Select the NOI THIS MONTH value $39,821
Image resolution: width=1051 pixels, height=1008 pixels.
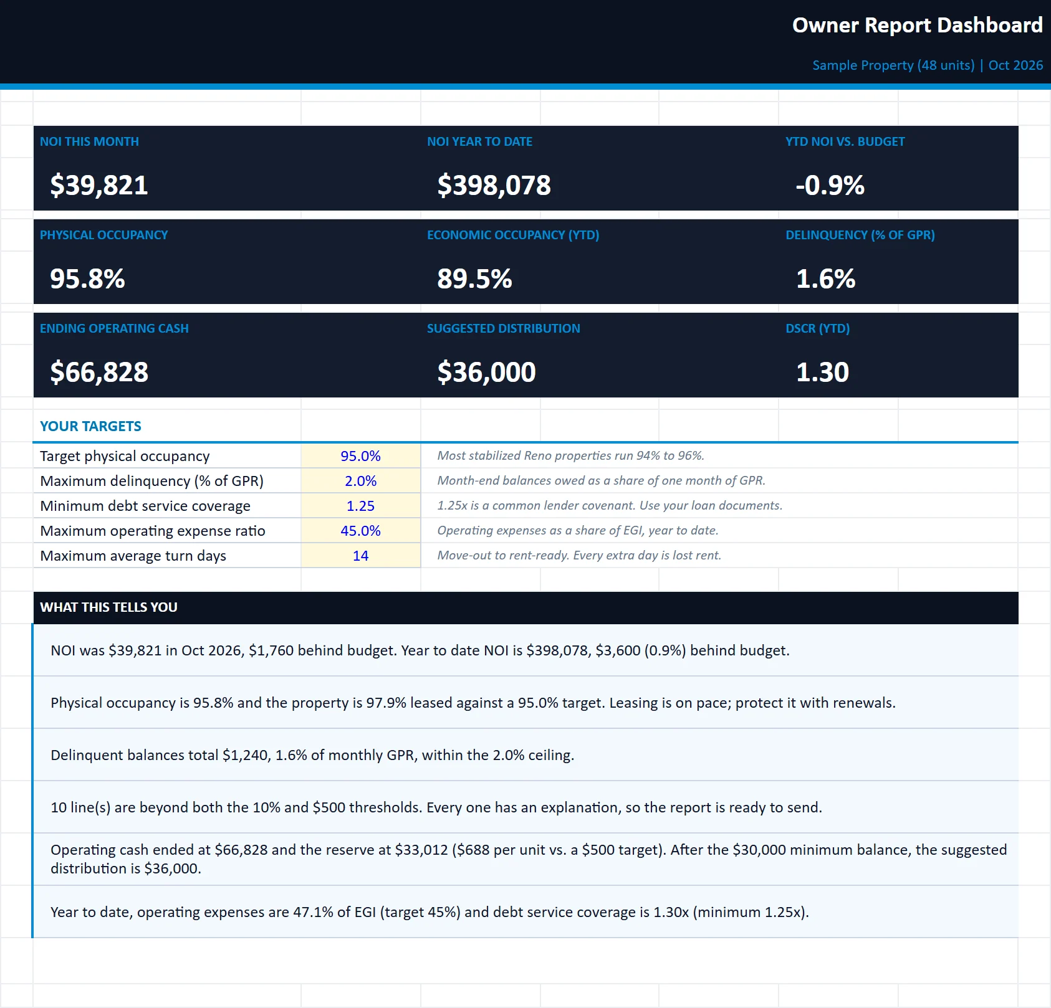(x=99, y=185)
